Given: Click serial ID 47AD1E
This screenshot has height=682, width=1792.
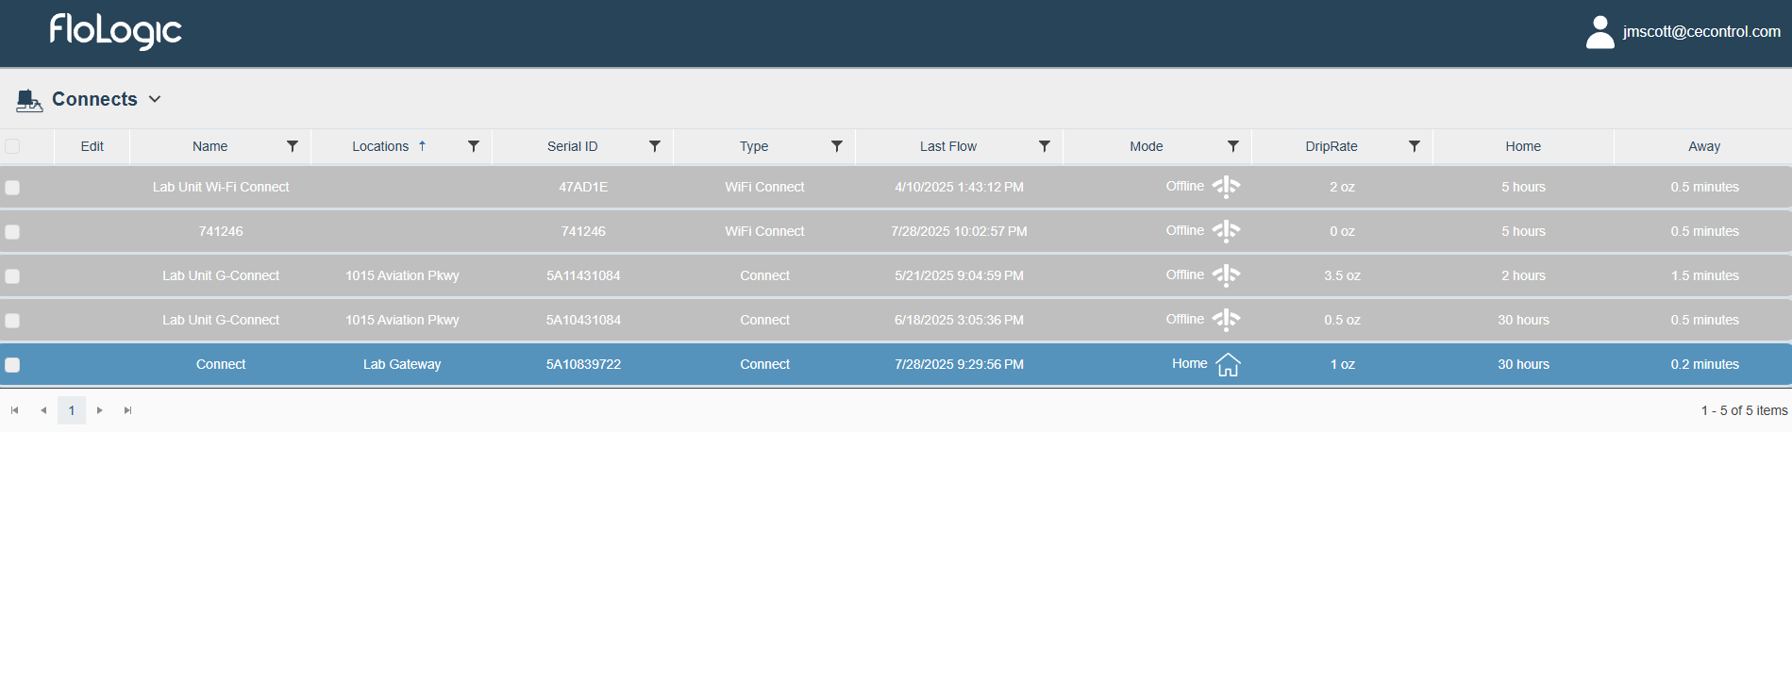Looking at the screenshot, I should point(583,187).
